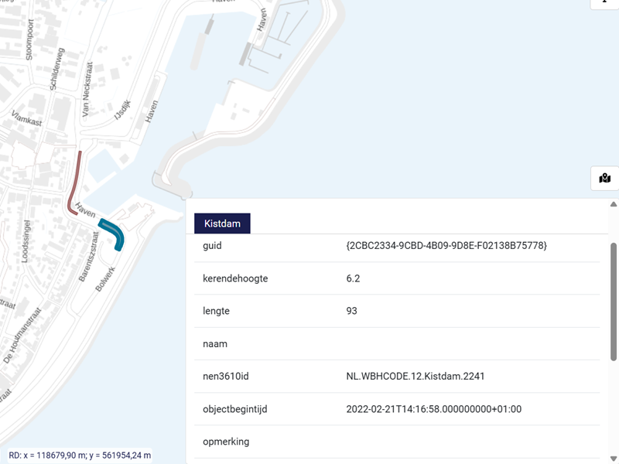
Task: Click the RD coordinate readout
Action: tap(80, 455)
